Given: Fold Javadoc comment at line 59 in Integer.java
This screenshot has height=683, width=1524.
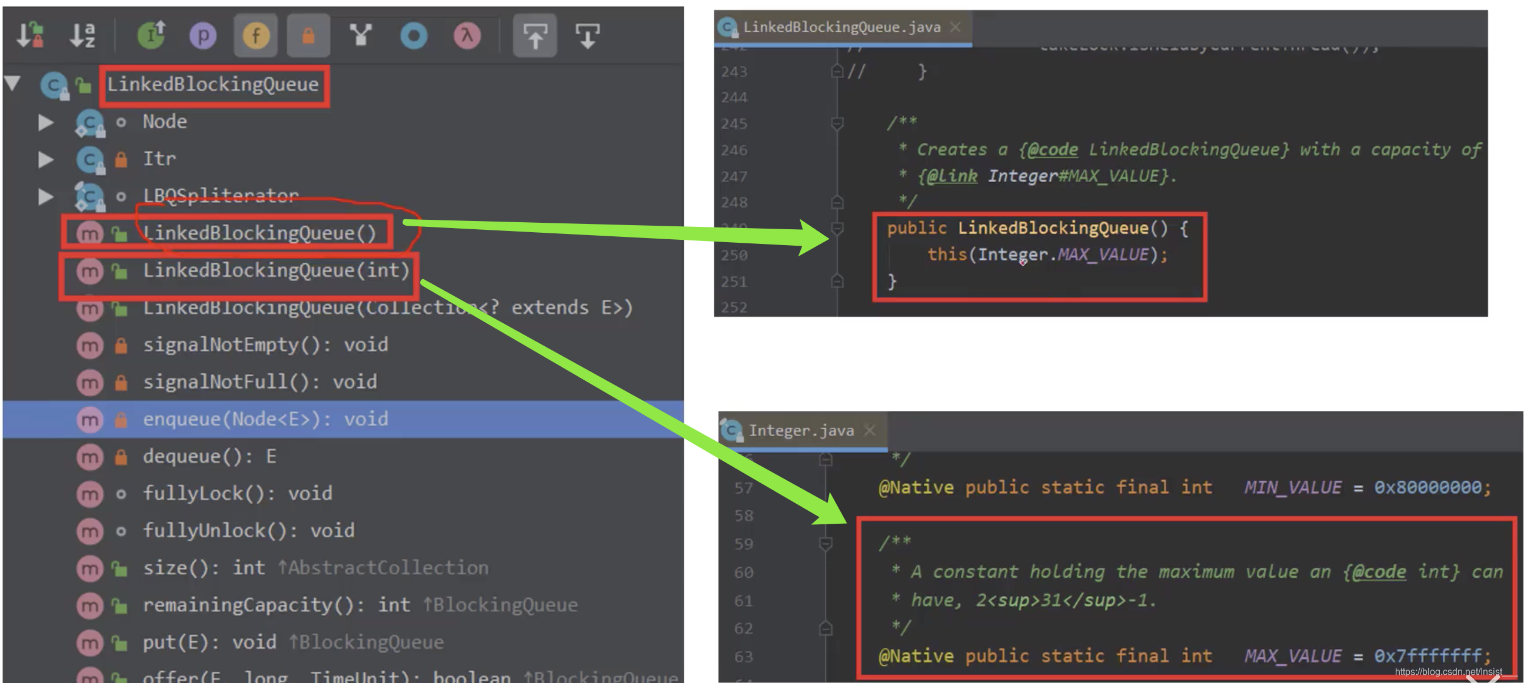Looking at the screenshot, I should (x=826, y=543).
